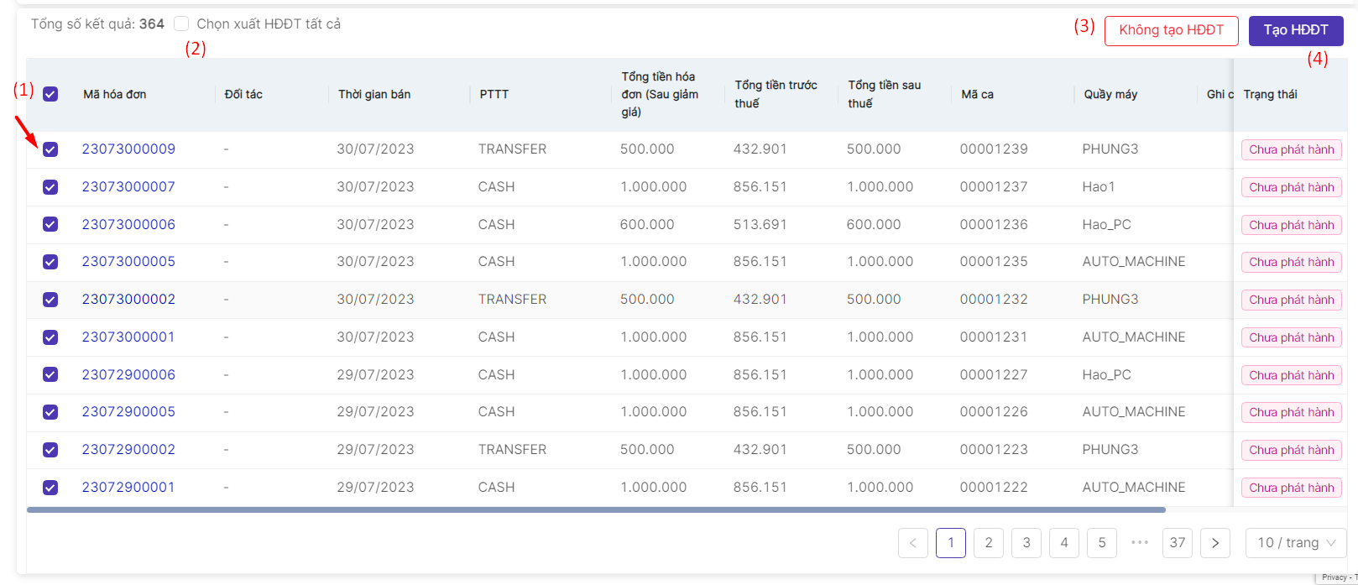Click the 'Thời gian bán' column header
This screenshot has width=1358, height=585.
click(374, 94)
